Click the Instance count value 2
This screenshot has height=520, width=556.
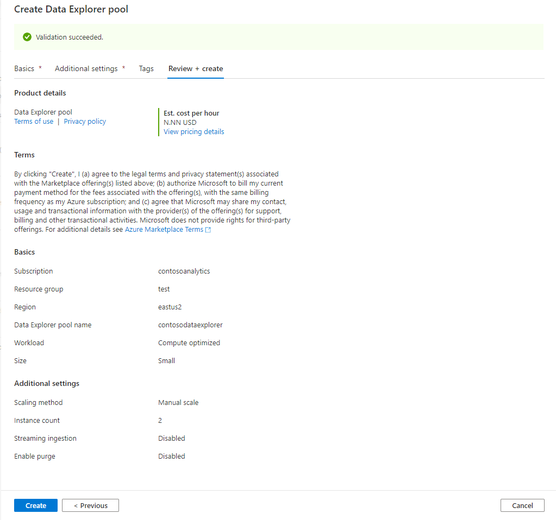[160, 420]
